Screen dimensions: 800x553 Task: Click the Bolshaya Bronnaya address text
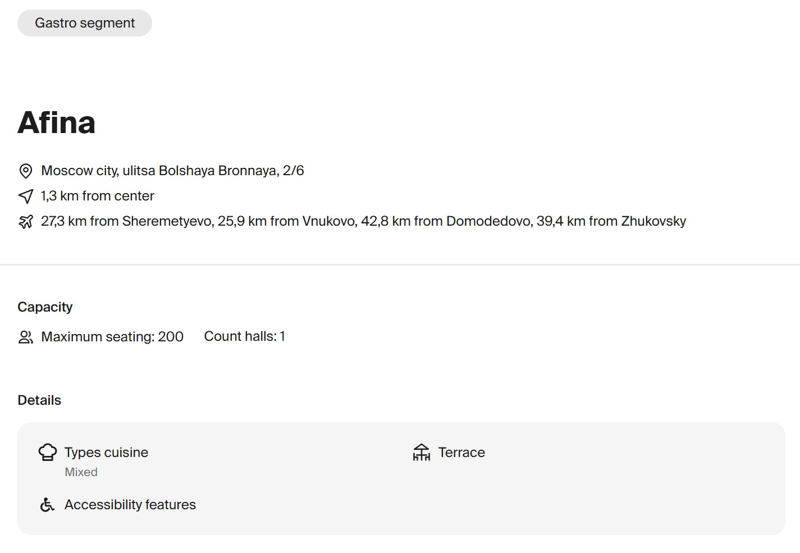[x=172, y=171]
